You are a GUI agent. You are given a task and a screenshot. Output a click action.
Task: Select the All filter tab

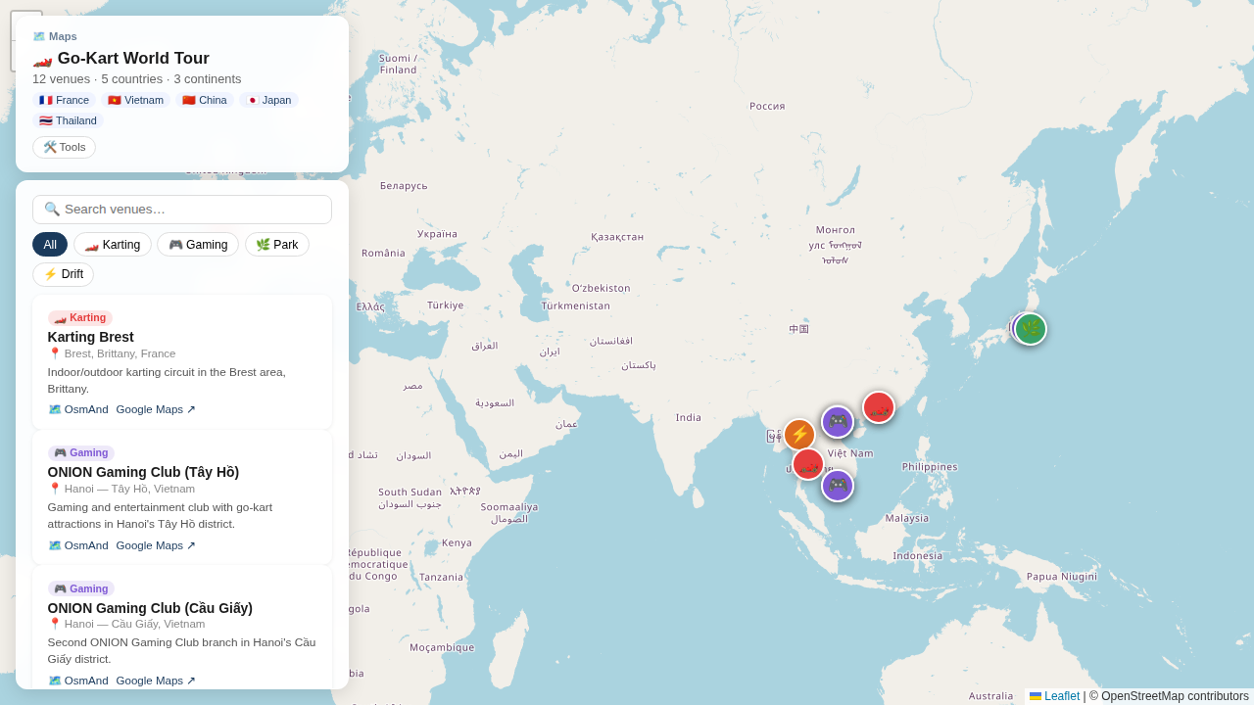(50, 245)
